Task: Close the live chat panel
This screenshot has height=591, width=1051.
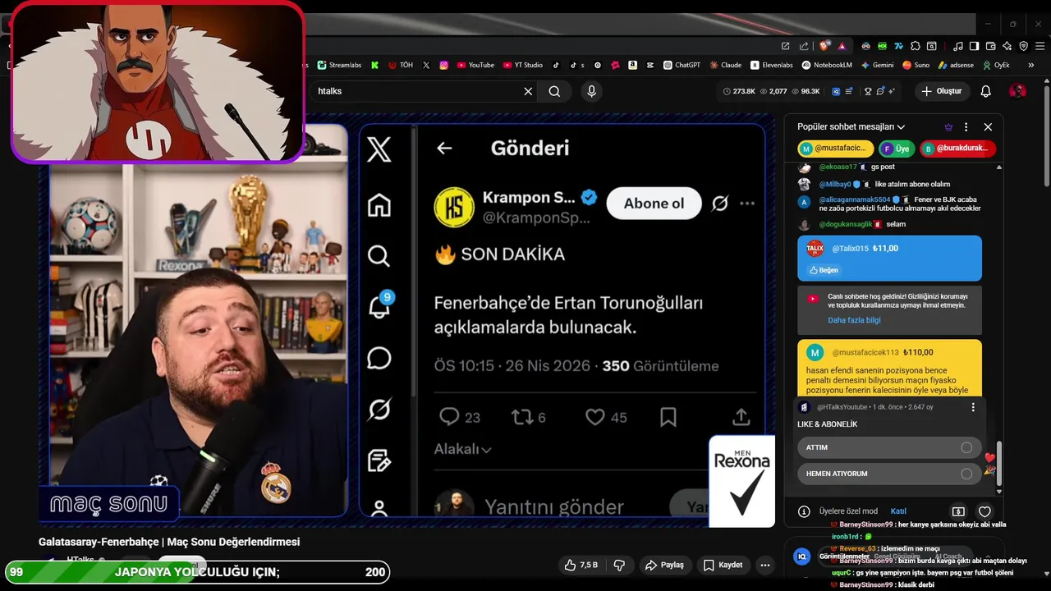Action: tap(988, 127)
